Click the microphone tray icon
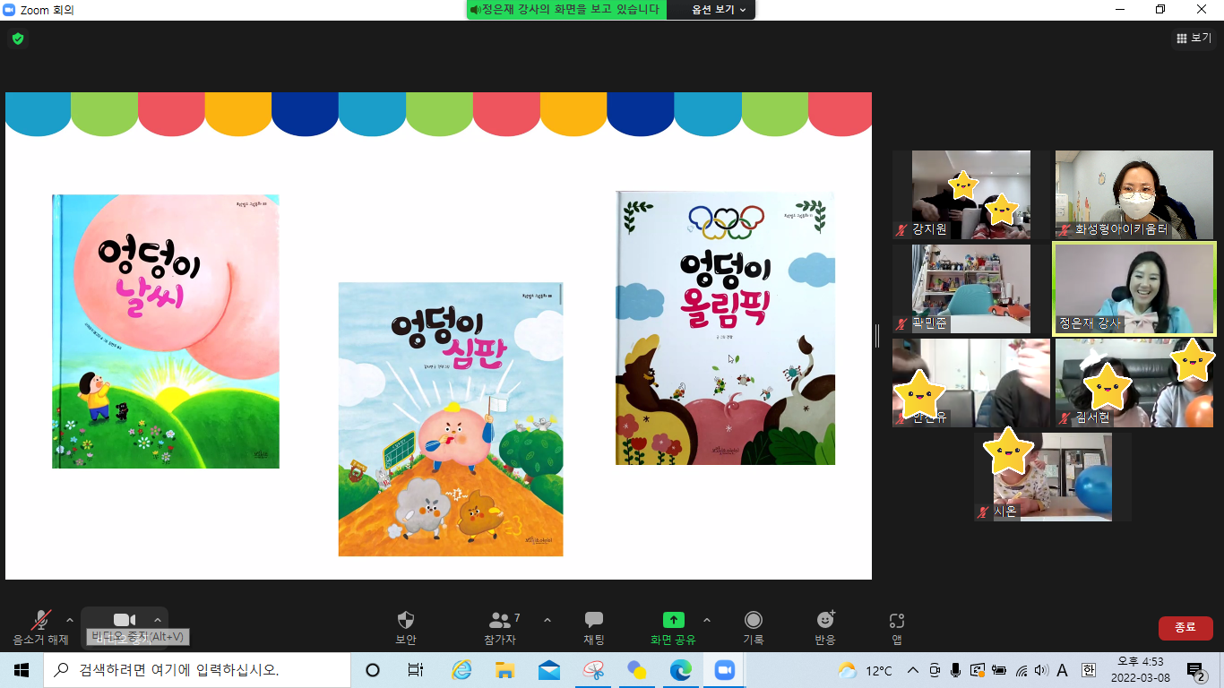 click(x=956, y=670)
